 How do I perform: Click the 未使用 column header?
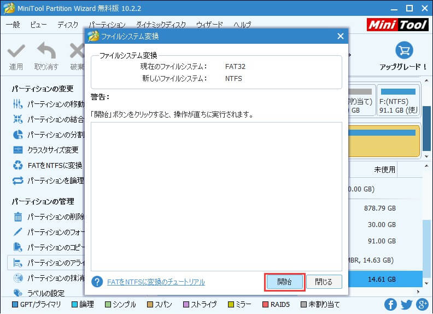[384, 170]
